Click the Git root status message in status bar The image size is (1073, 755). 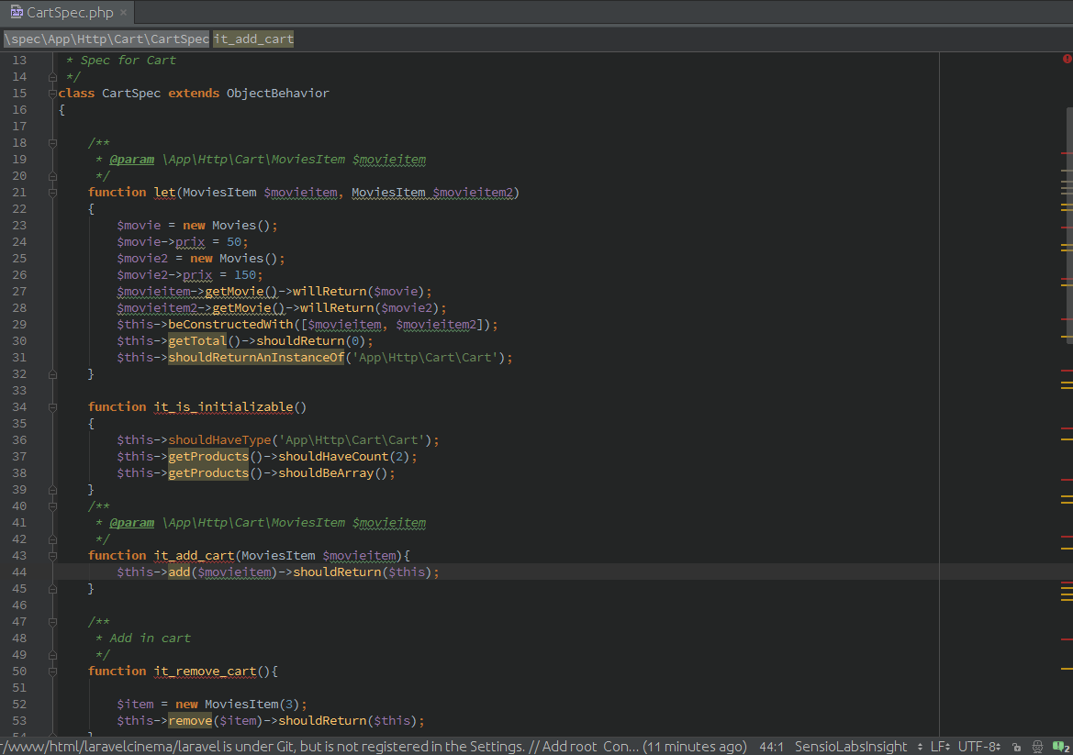coord(374,747)
